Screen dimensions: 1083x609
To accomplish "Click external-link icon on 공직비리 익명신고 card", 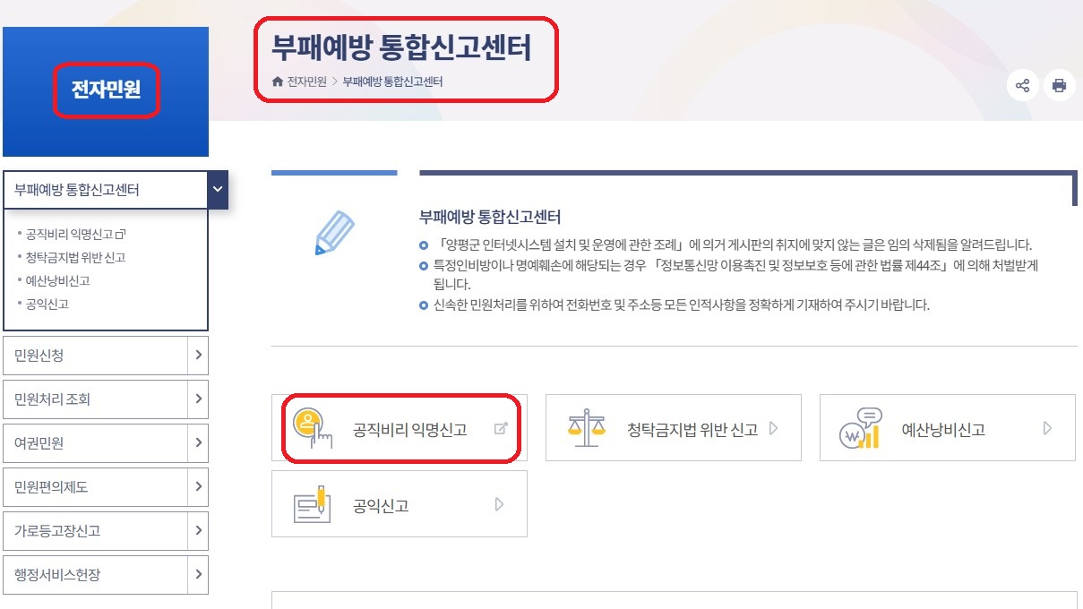I will pyautogui.click(x=501, y=429).
